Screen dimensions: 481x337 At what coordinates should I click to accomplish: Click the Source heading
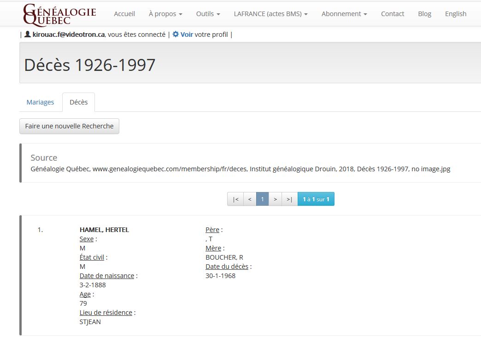(x=44, y=157)
